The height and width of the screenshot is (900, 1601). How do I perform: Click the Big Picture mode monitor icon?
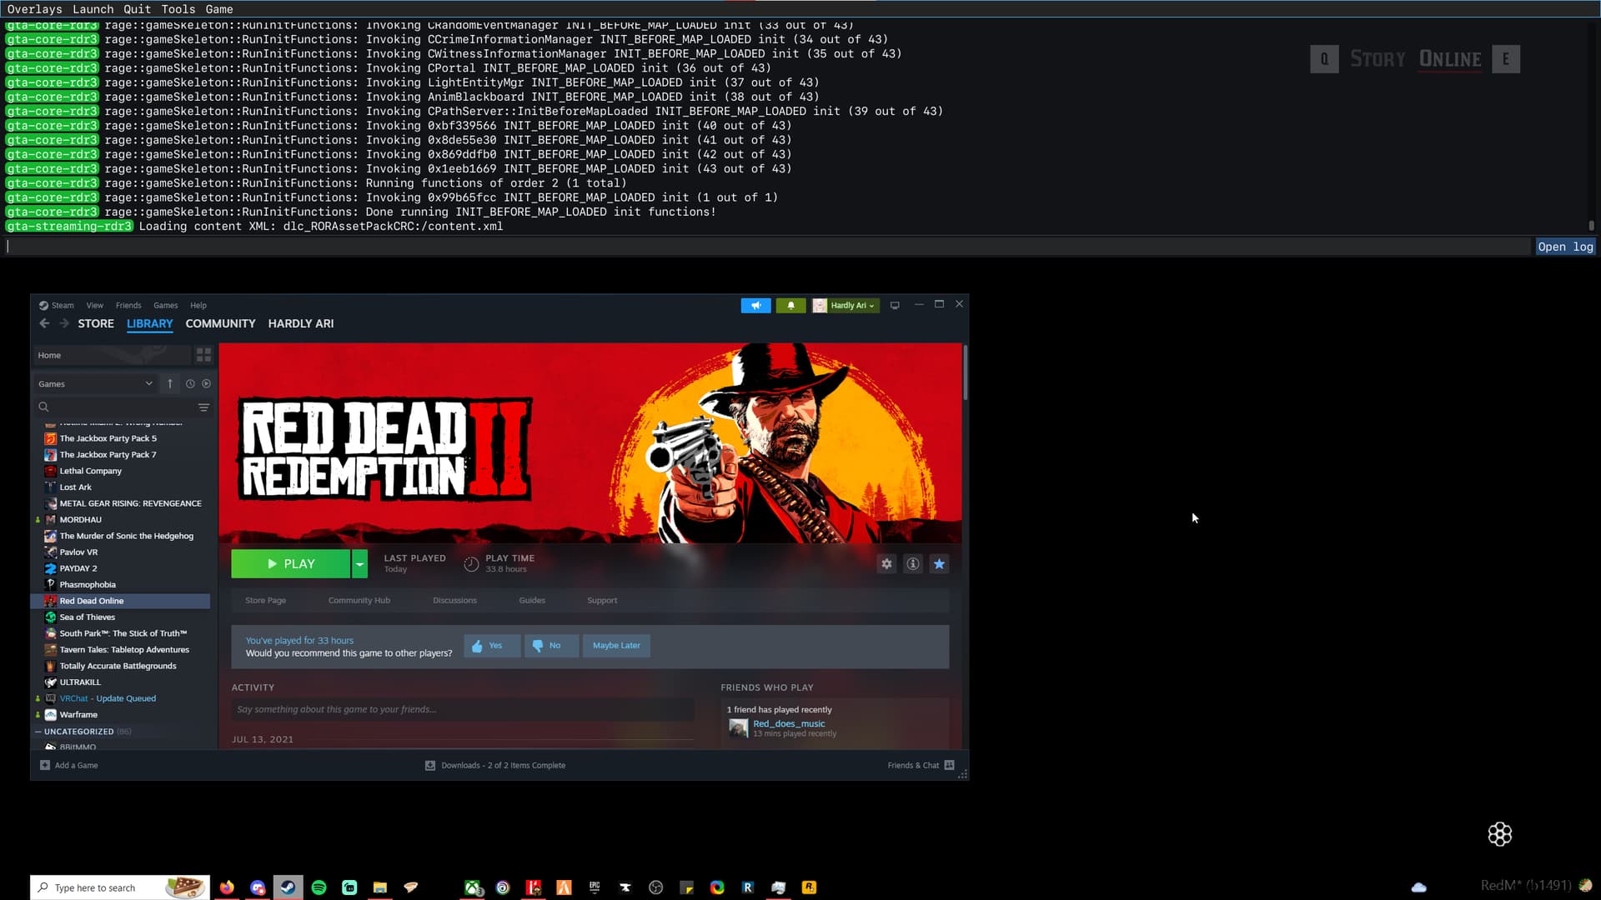895,306
